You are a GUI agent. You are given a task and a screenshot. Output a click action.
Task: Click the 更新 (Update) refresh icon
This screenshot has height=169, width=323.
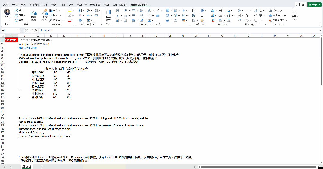(x=17, y=20)
